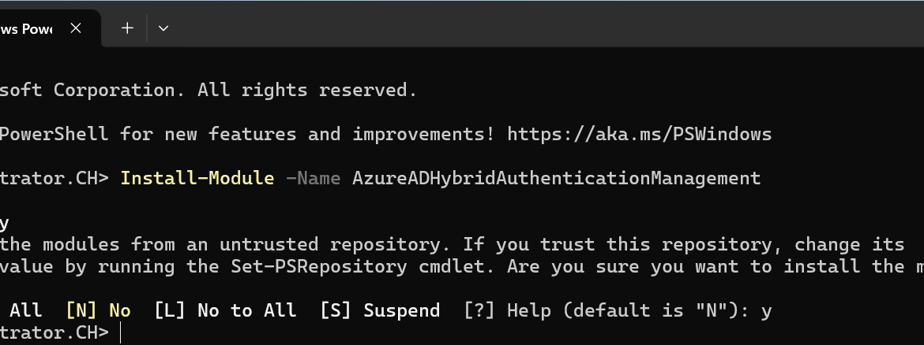Open the https://aka.ms/PSWindows link

point(640,134)
